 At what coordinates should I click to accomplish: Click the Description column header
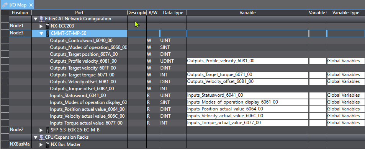click(x=137, y=13)
